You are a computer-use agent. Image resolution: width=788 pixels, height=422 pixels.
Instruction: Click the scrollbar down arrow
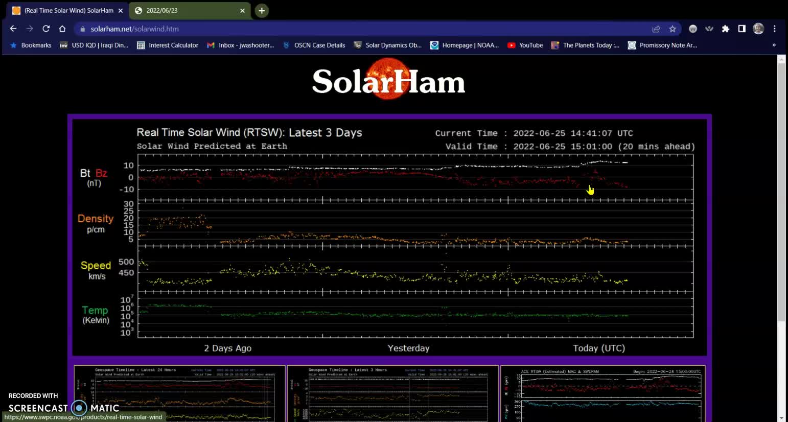coord(781,418)
